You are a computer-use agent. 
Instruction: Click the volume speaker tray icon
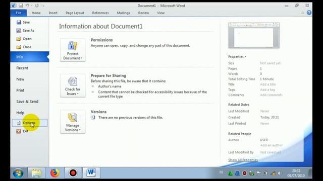coord(280,173)
